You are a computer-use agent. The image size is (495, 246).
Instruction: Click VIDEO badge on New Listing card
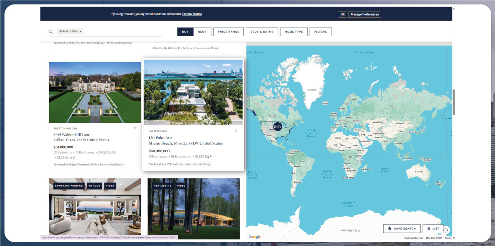point(181,186)
